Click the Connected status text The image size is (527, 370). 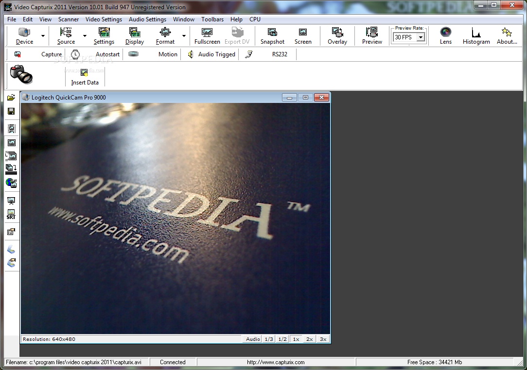173,362
